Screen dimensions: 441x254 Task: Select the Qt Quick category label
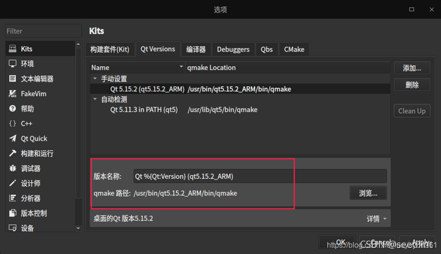point(34,138)
